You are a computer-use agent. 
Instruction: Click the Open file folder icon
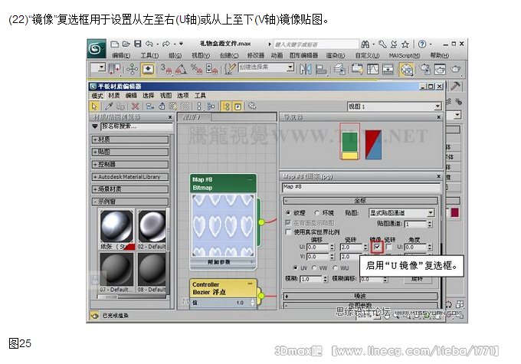point(126,44)
